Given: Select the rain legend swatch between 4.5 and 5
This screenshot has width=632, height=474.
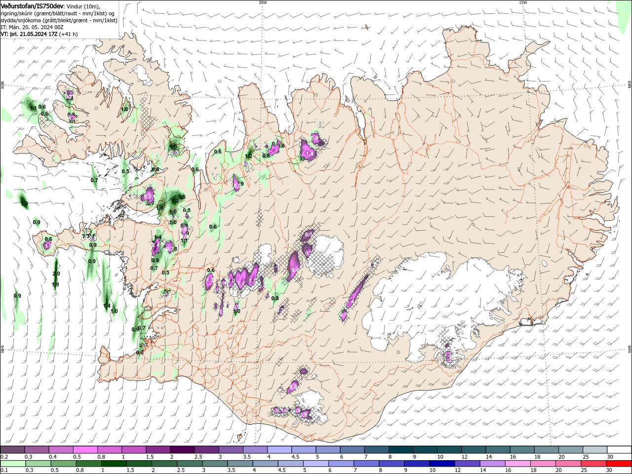Looking at the screenshot, I should coord(291,464).
